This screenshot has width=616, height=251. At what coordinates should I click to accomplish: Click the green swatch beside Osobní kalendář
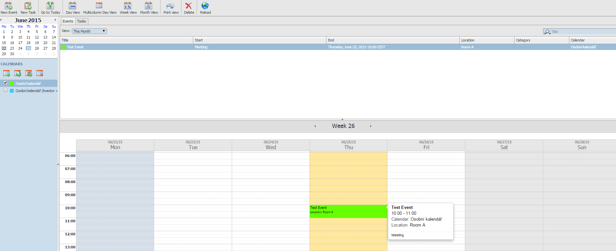click(x=12, y=84)
